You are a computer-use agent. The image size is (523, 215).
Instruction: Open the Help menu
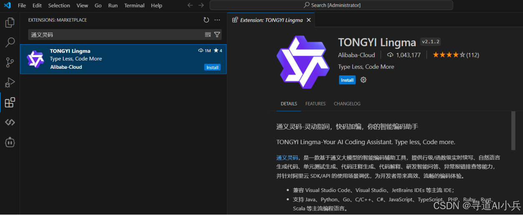pos(156,5)
